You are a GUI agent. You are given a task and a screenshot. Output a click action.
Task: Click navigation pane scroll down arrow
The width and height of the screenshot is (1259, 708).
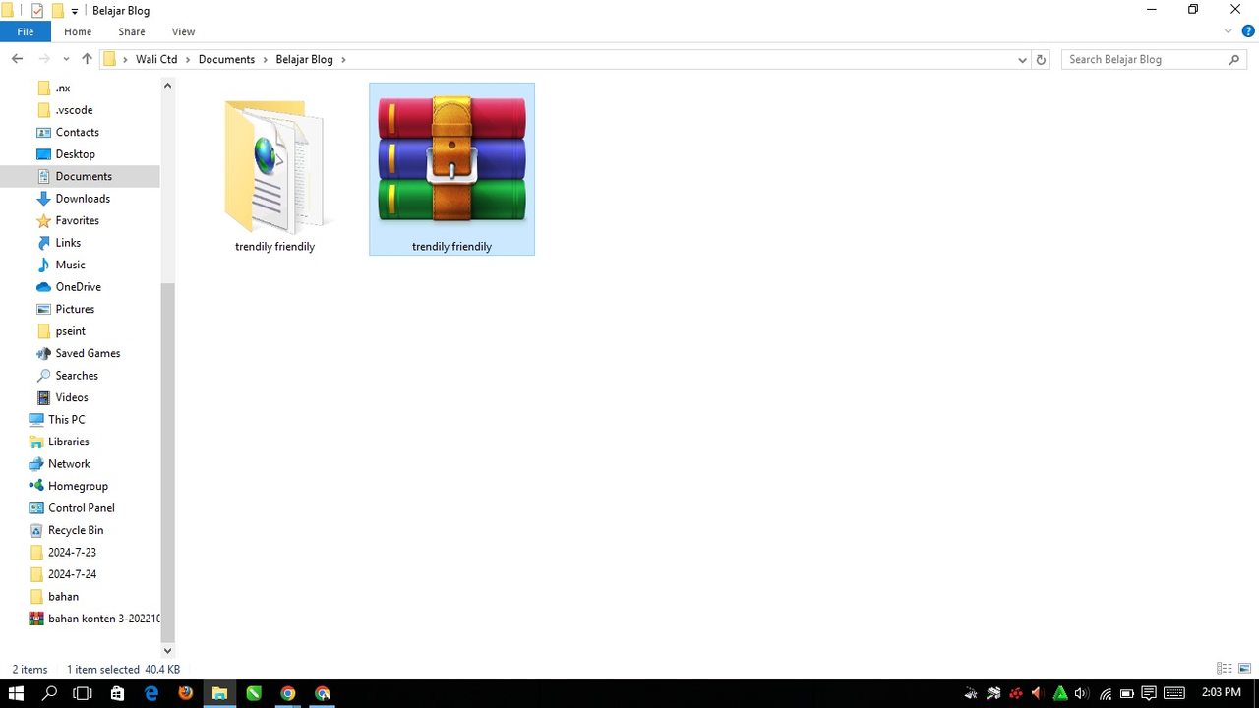167,650
